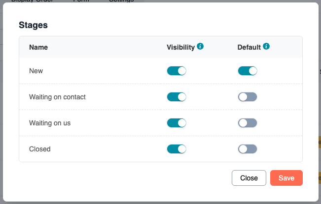
Task: Select the New stage name
Action: [x=36, y=71]
